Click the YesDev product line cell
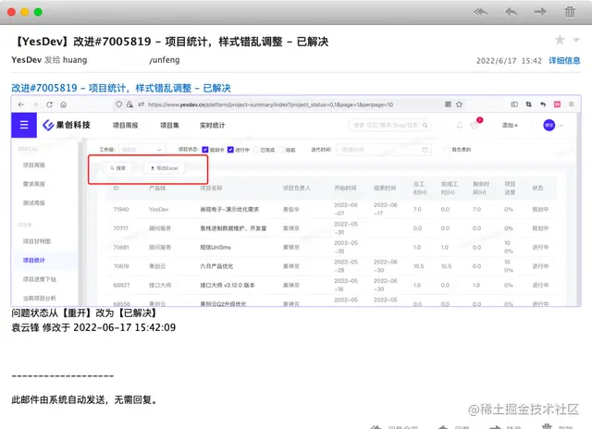 point(158,209)
